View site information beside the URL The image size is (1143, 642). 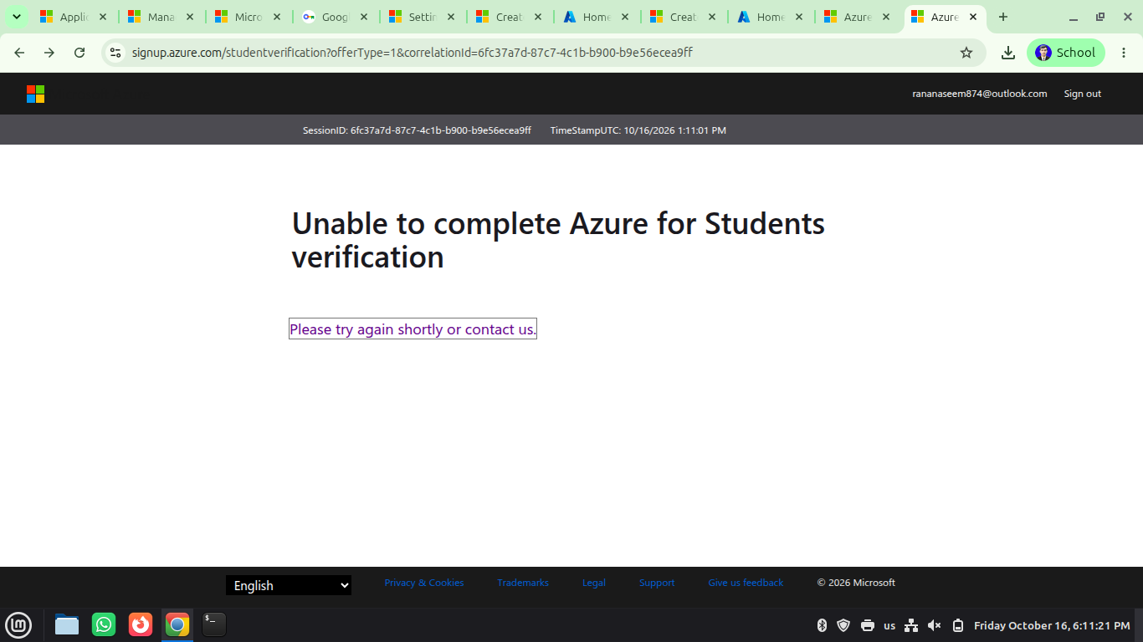[x=115, y=53]
